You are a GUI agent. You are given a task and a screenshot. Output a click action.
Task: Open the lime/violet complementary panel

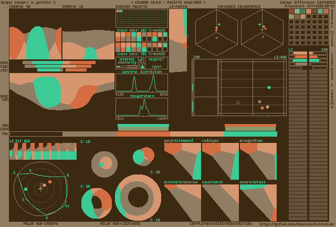(220, 203)
